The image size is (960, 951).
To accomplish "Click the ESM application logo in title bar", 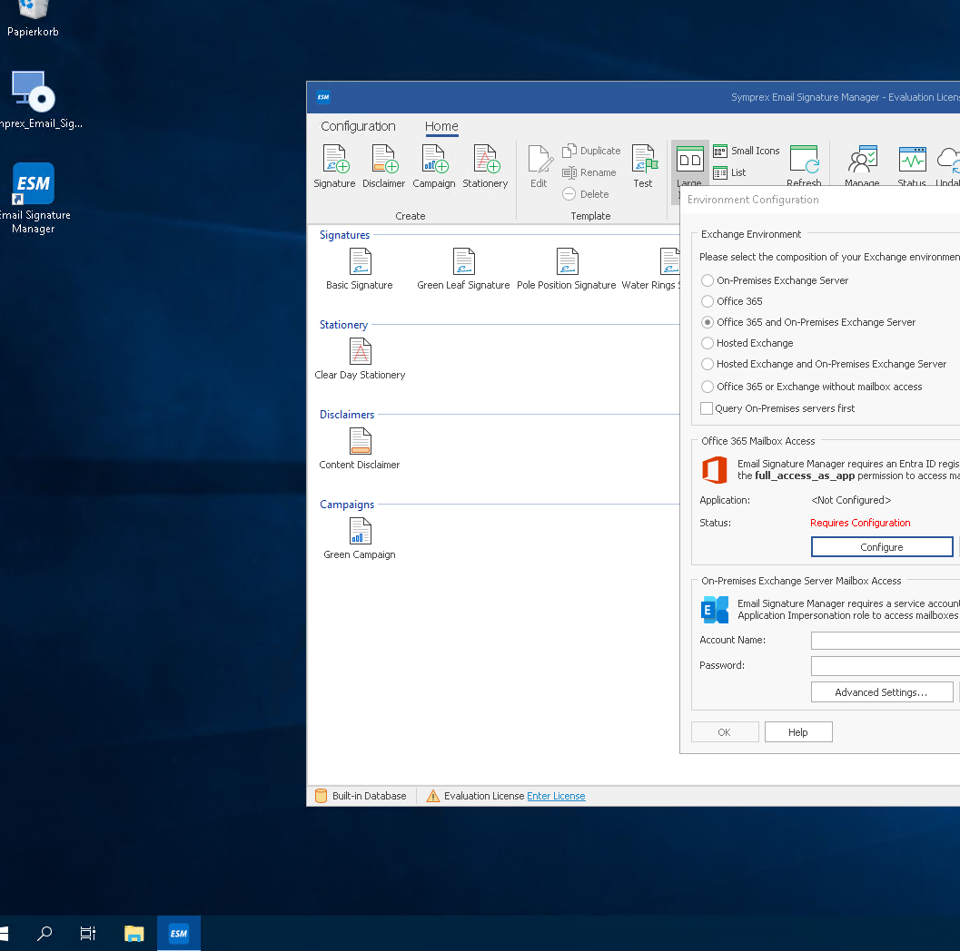I will click(323, 96).
